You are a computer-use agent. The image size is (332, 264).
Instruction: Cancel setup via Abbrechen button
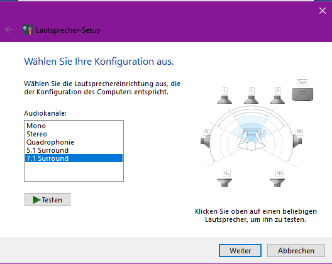pyautogui.click(x=296, y=251)
